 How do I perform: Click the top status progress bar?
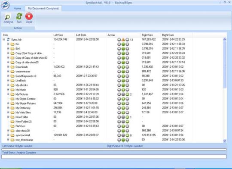tap(114, 150)
